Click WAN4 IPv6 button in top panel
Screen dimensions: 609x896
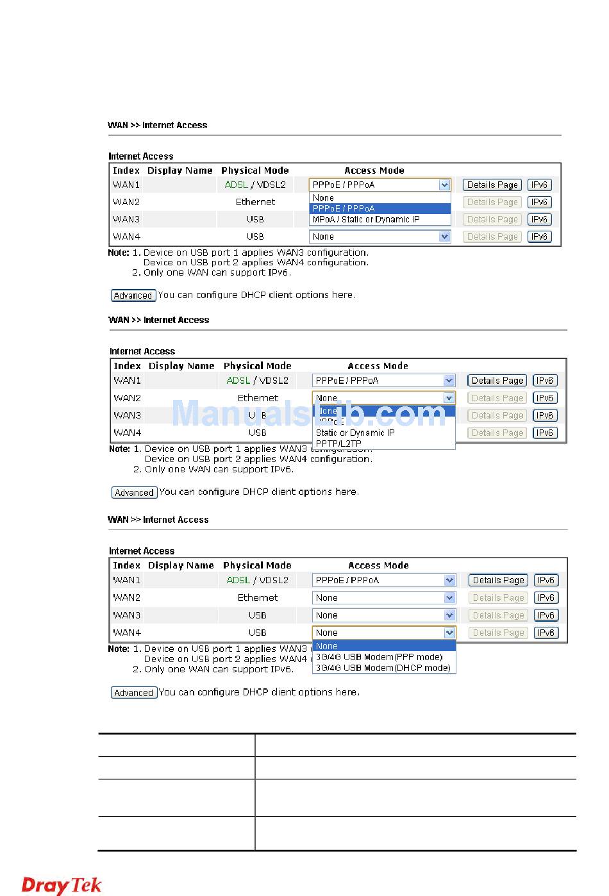(540, 236)
